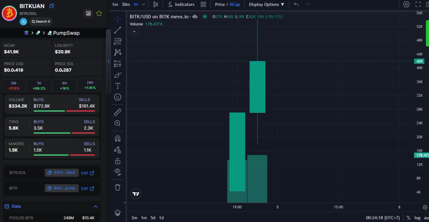Select the 1d date range
This screenshot has width=429, height=222.
click(161, 218)
